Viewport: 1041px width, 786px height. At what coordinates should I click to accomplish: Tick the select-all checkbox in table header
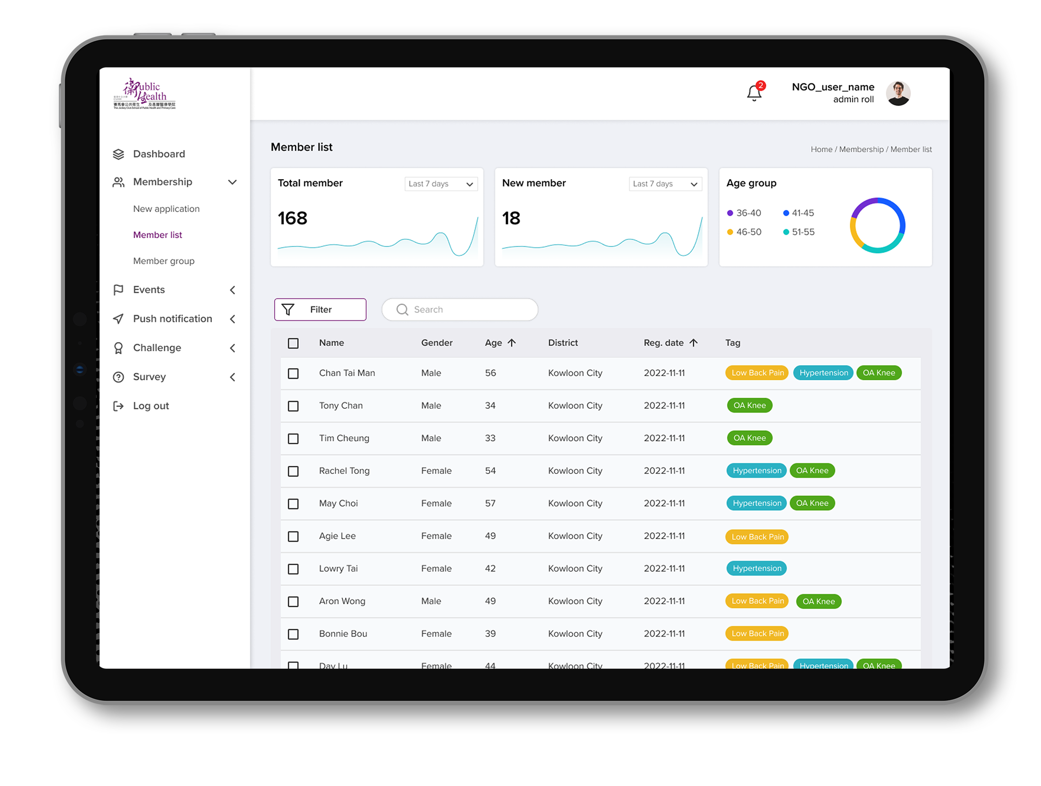pyautogui.click(x=293, y=343)
